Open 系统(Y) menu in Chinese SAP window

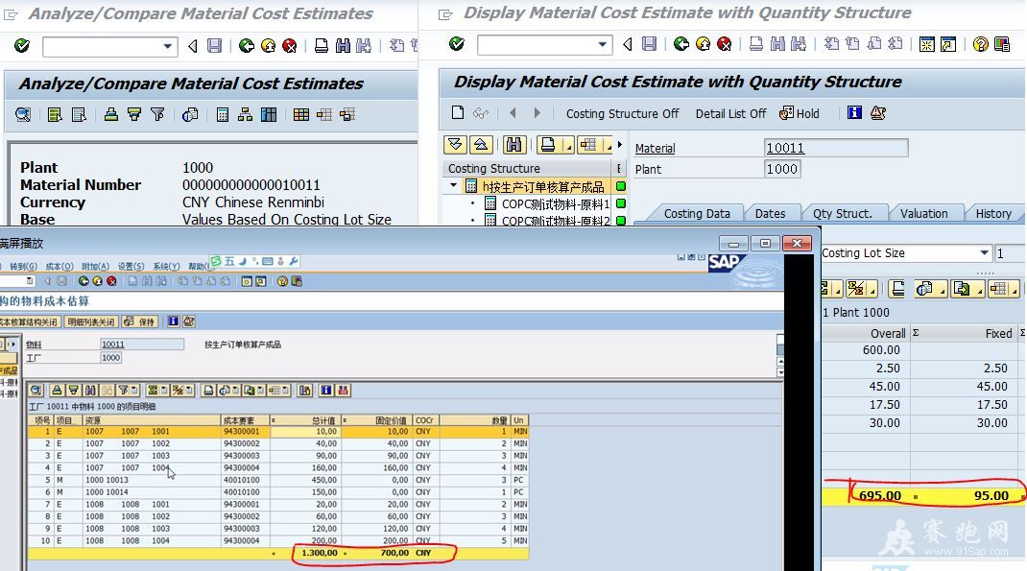click(166, 267)
